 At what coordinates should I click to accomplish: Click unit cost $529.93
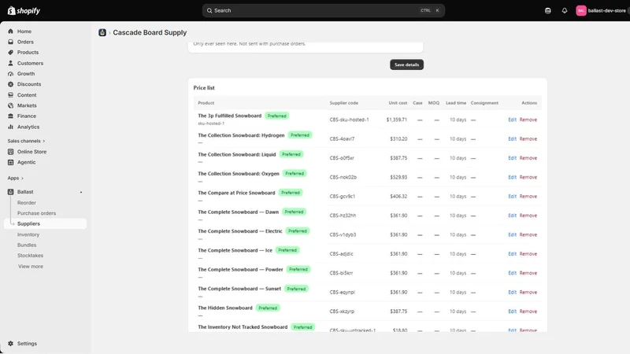coord(398,177)
